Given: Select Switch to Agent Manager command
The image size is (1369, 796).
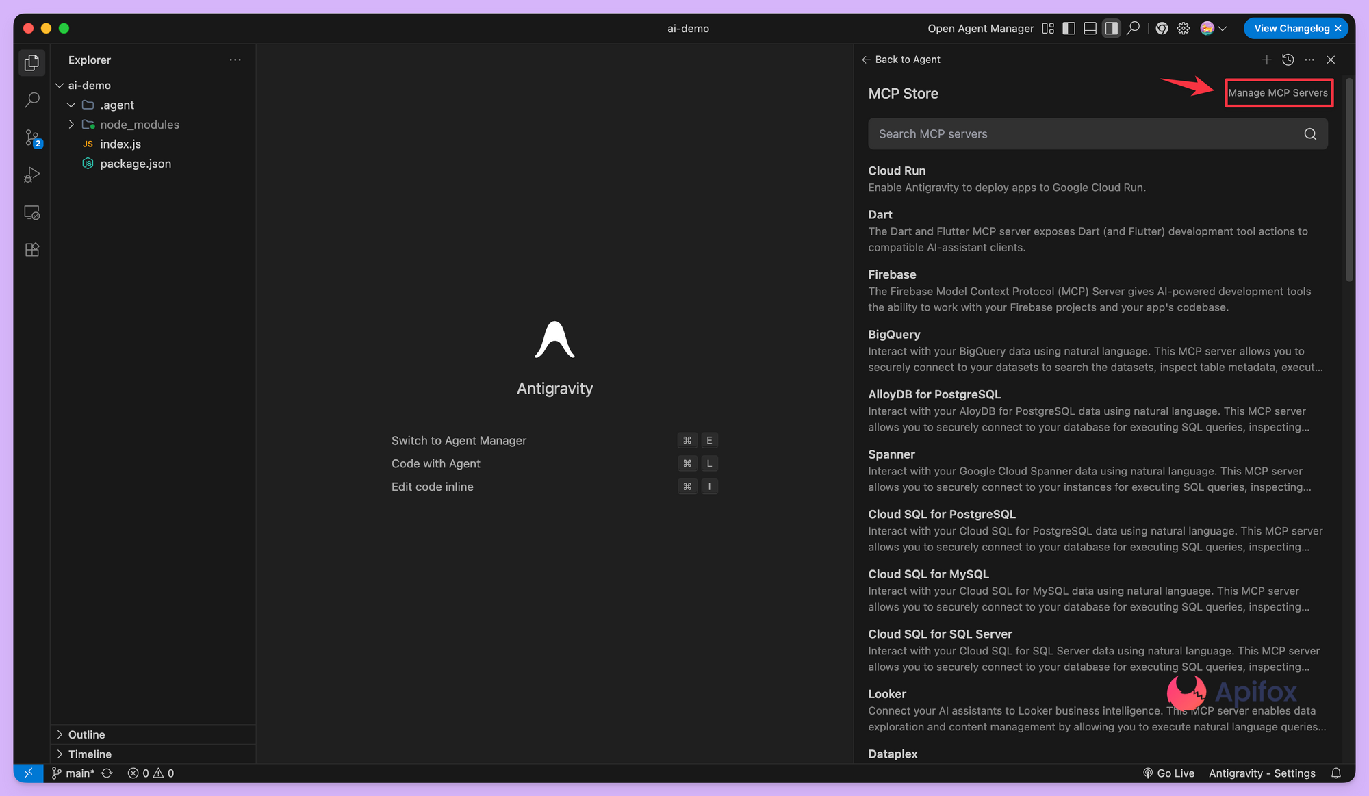Looking at the screenshot, I should [459, 441].
